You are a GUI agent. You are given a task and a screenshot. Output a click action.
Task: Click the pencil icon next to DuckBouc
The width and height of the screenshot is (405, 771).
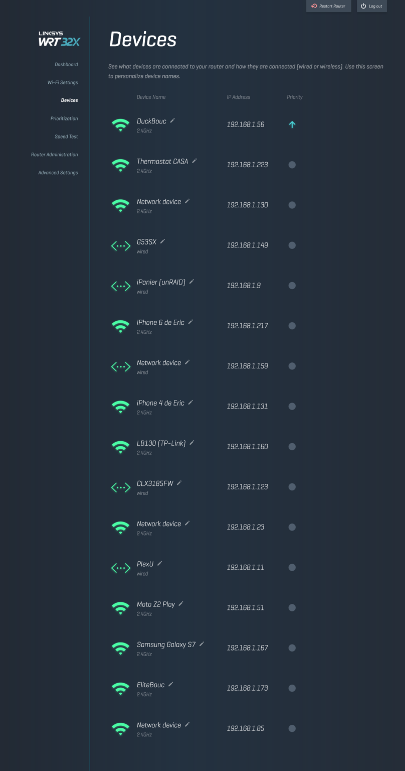[172, 120]
